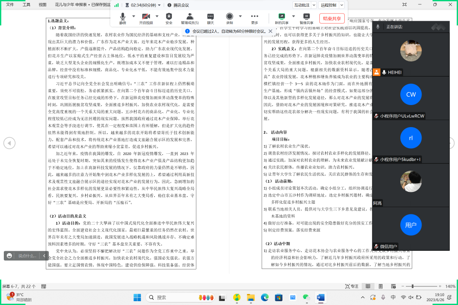Dismiss the 60分钟限时会议 notification
Viewport: 458px width, 305px height.
[271, 31]
